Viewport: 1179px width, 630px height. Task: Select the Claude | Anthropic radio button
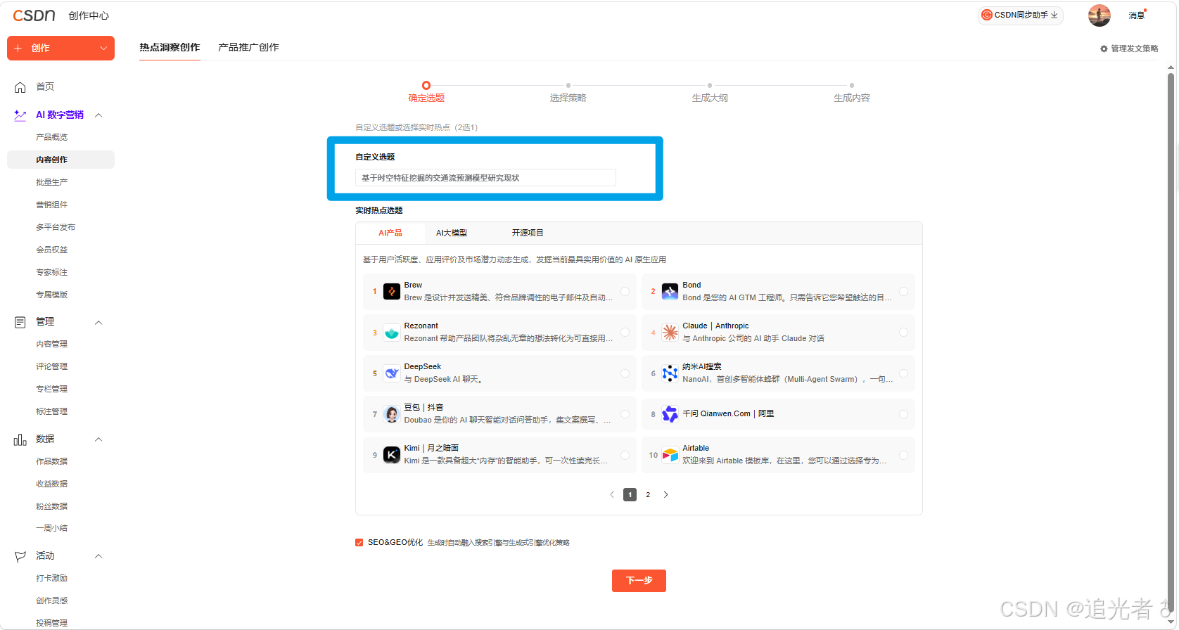(903, 333)
